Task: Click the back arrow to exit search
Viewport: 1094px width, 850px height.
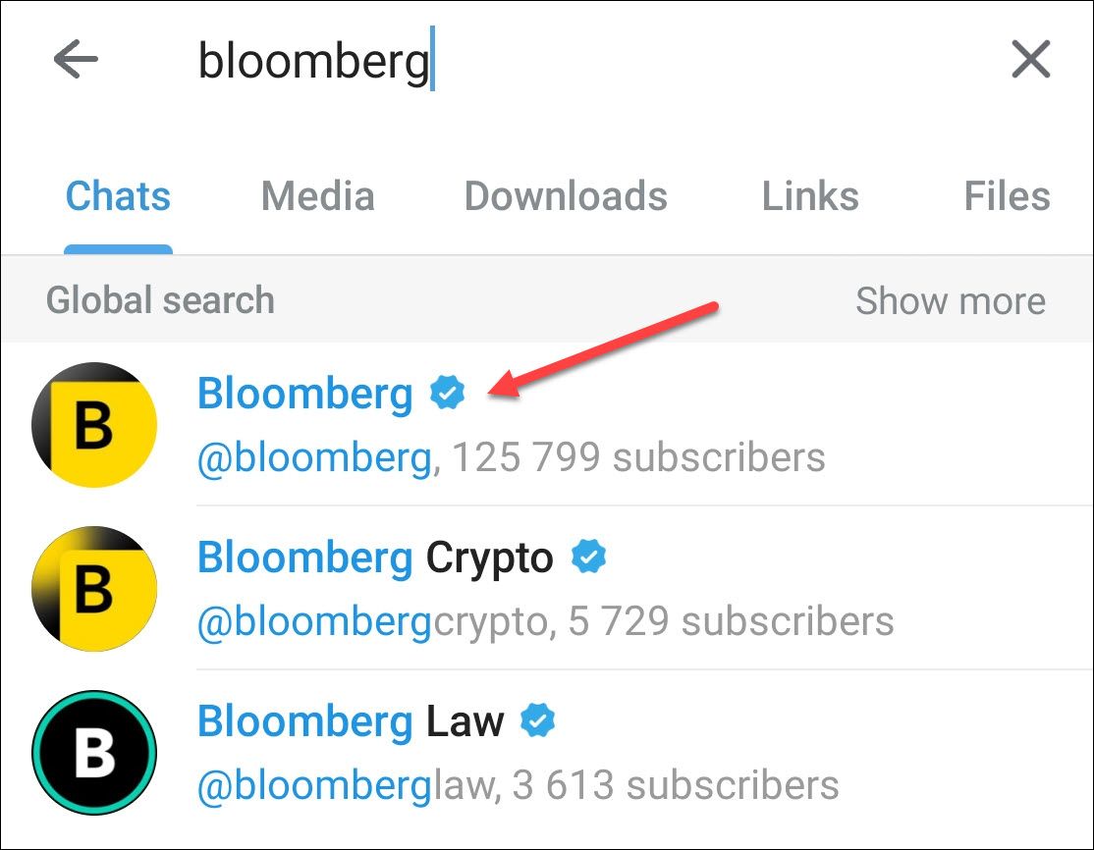Action: [77, 59]
